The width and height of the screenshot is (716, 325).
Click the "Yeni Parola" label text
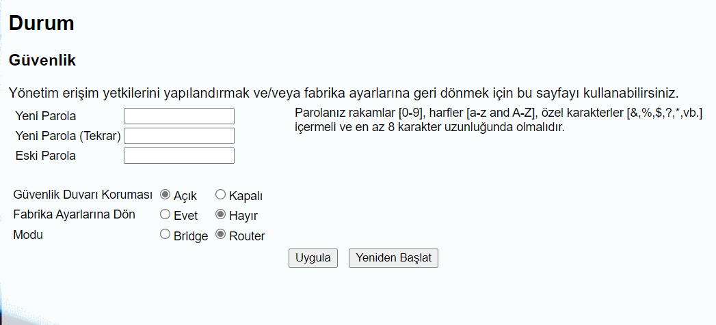pyautogui.click(x=46, y=116)
